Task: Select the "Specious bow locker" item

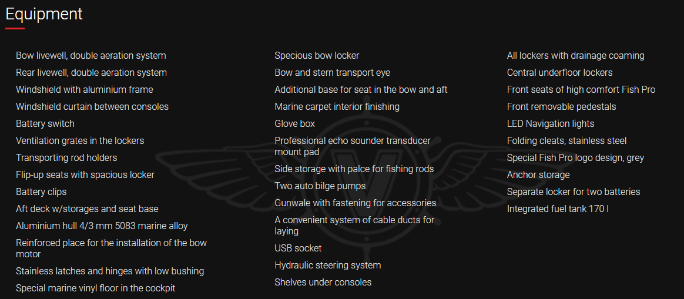Action: click(x=317, y=56)
